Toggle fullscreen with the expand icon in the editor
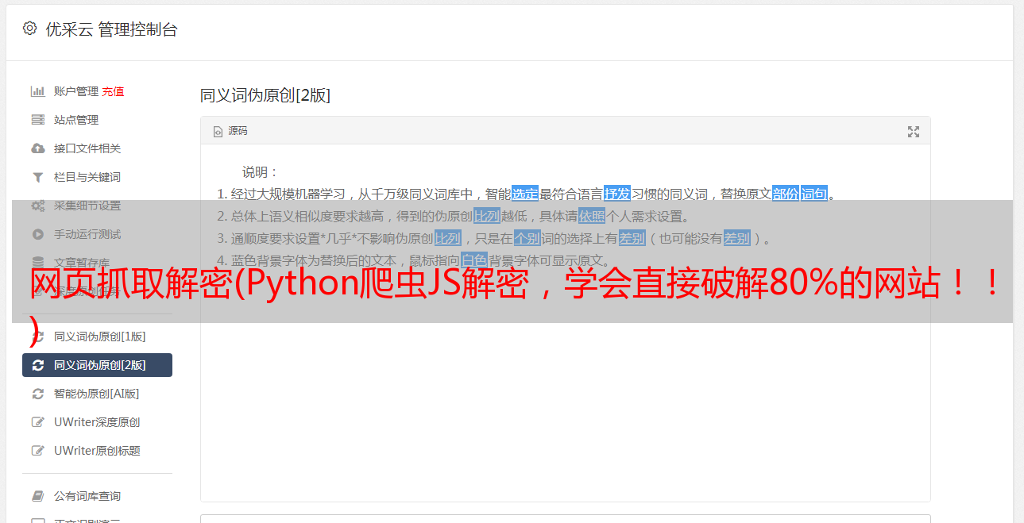This screenshot has width=1024, height=523. click(914, 132)
